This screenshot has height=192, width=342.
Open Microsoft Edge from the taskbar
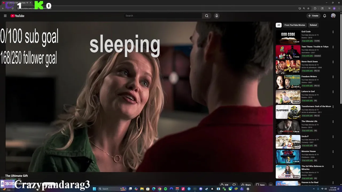click(154, 189)
